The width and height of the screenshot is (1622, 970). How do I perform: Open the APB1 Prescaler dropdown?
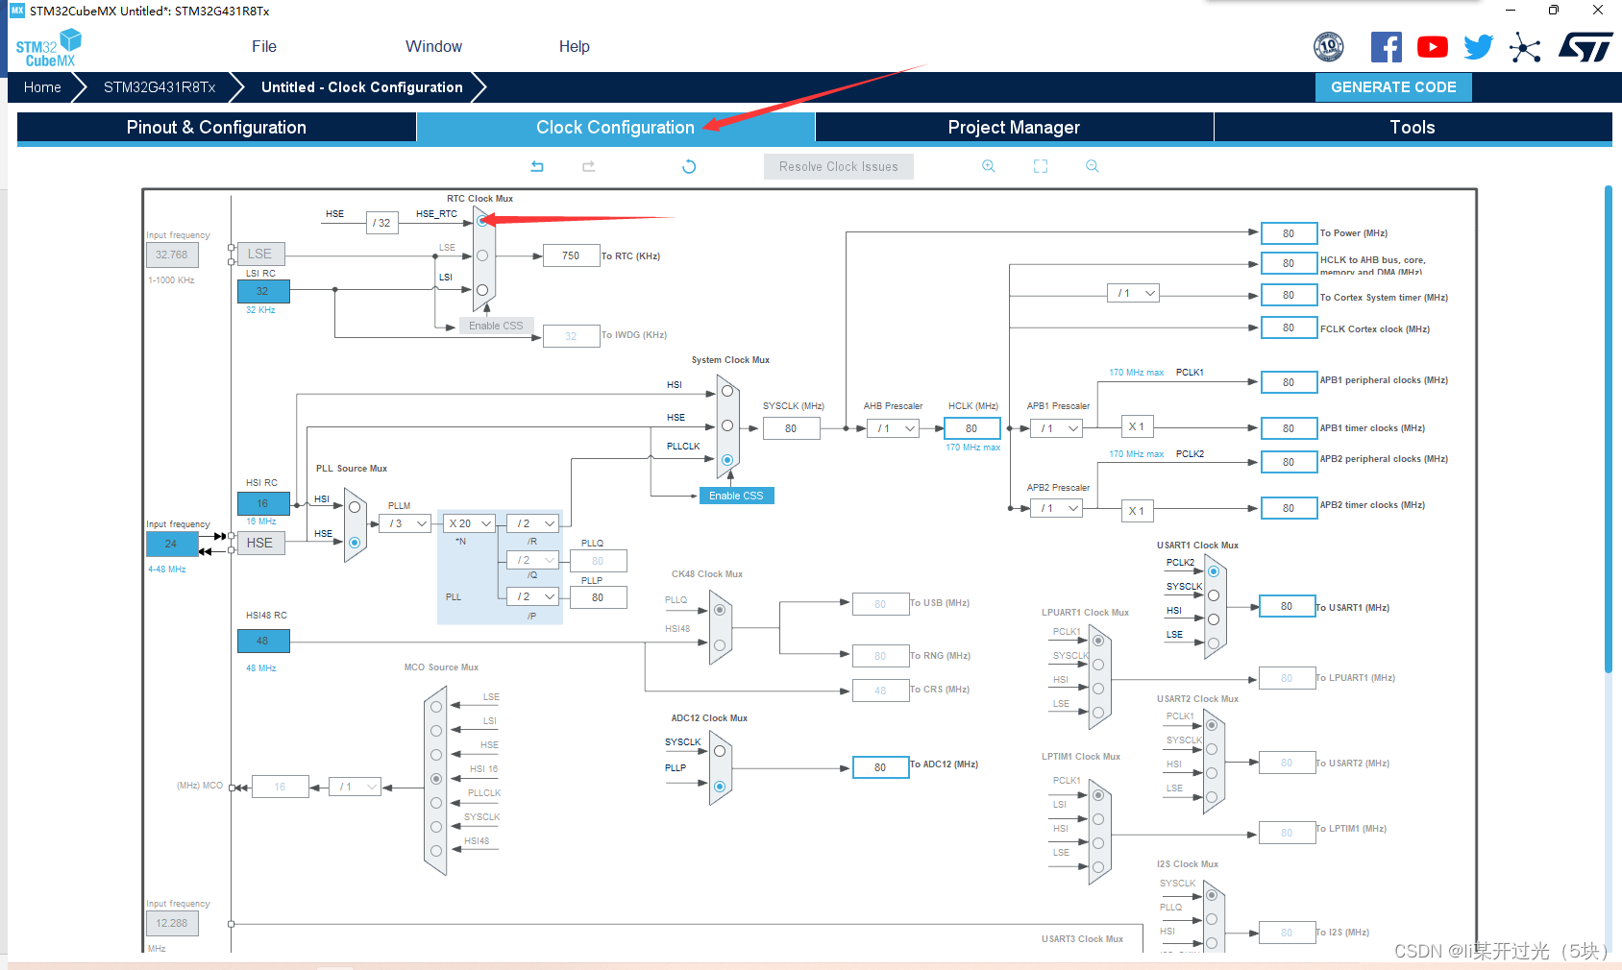pyautogui.click(x=1056, y=428)
